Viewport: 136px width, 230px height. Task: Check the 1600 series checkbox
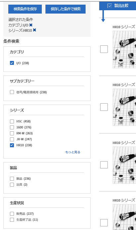(x=12, y=127)
